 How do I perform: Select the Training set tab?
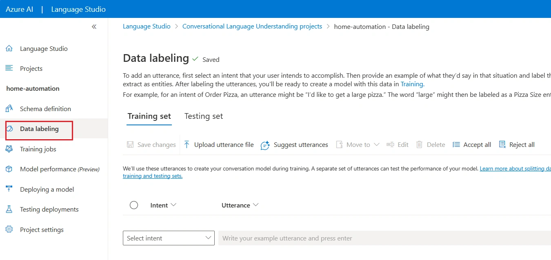[149, 116]
